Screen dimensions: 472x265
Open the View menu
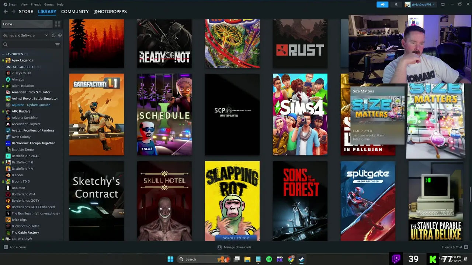[24, 4]
